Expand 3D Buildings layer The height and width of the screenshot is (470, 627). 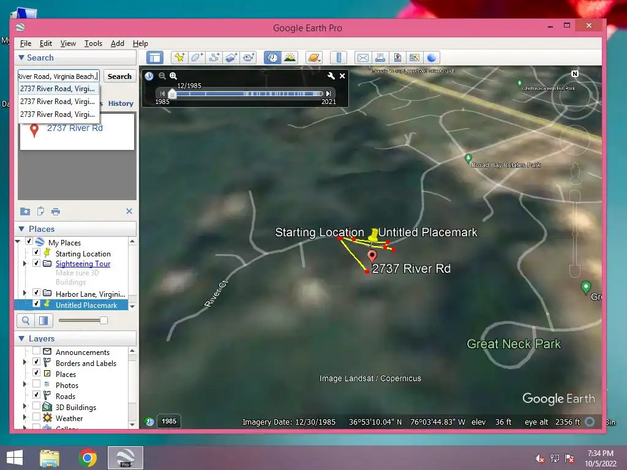point(24,406)
